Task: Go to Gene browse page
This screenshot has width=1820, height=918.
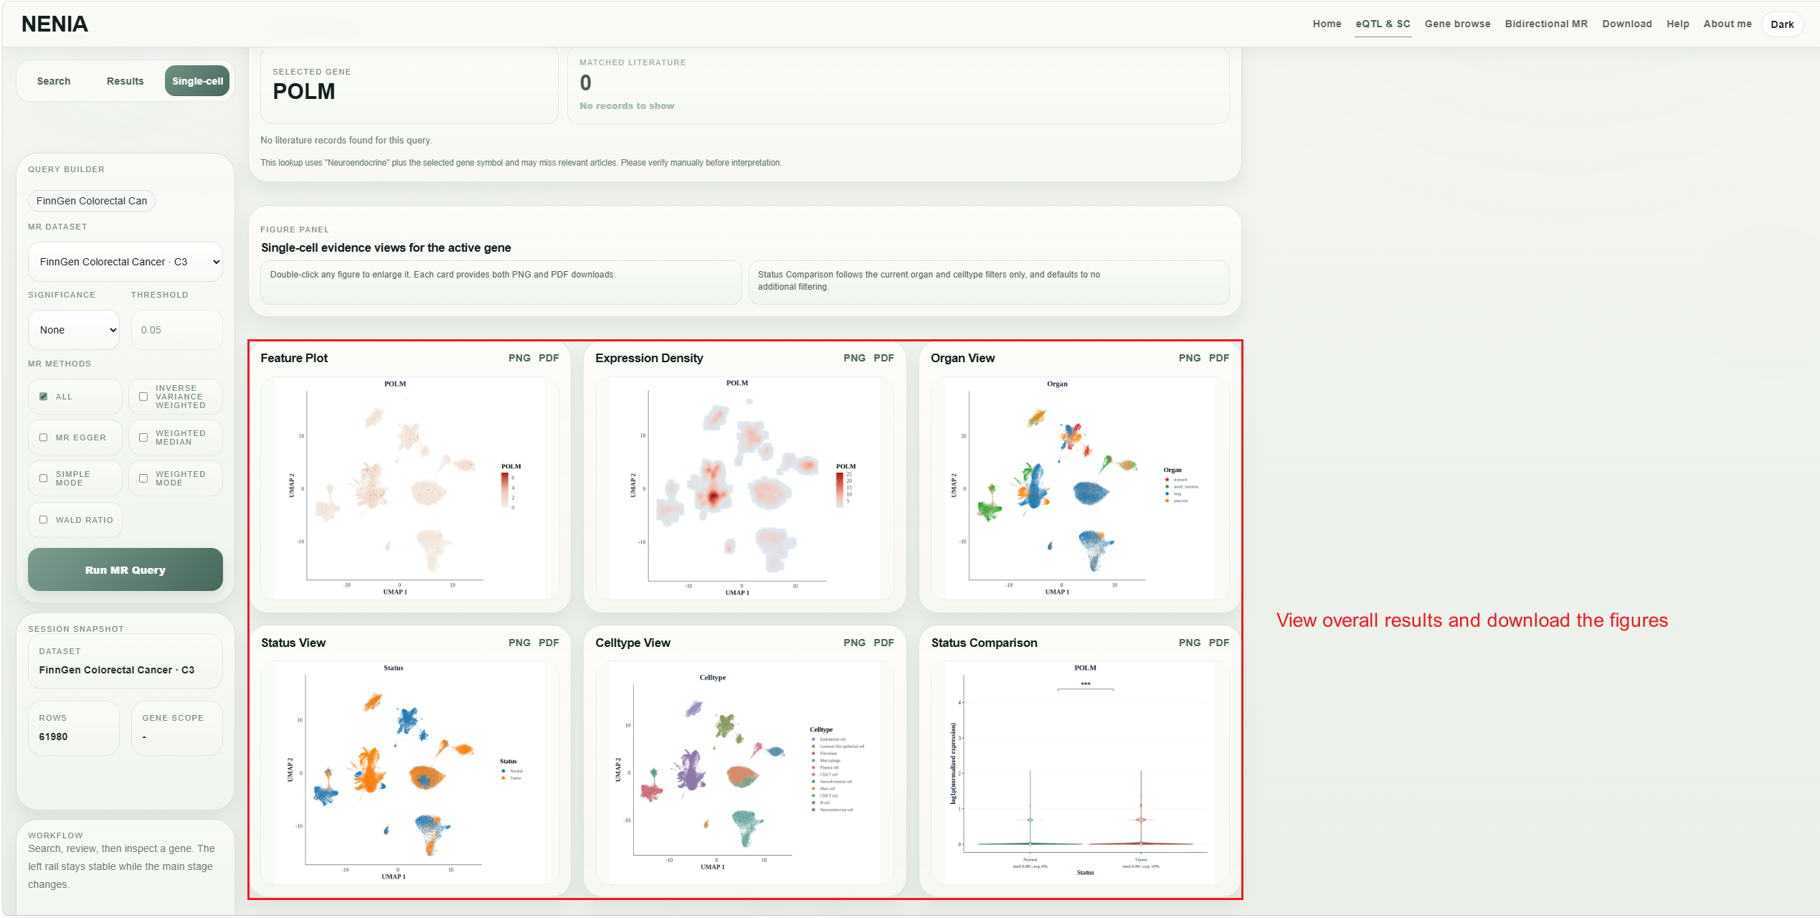Action: click(x=1457, y=24)
